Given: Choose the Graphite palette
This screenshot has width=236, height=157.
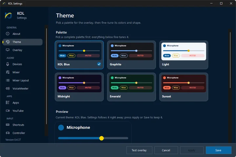Looking at the screenshot, I should coord(131,55).
